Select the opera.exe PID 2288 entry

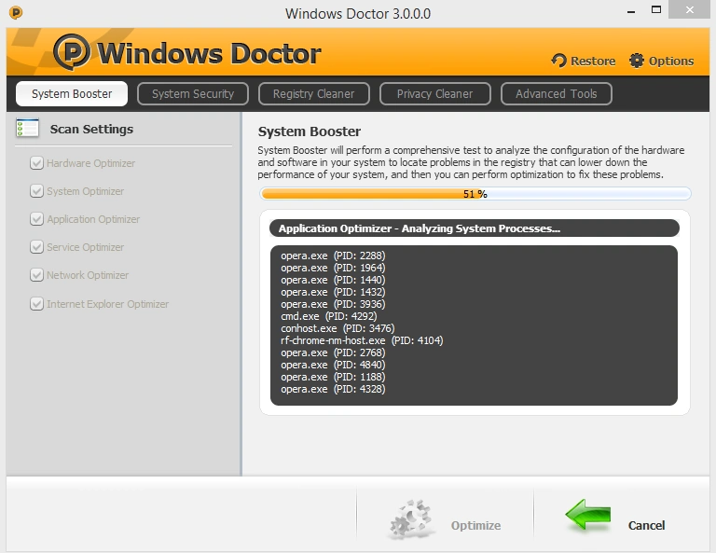(333, 256)
